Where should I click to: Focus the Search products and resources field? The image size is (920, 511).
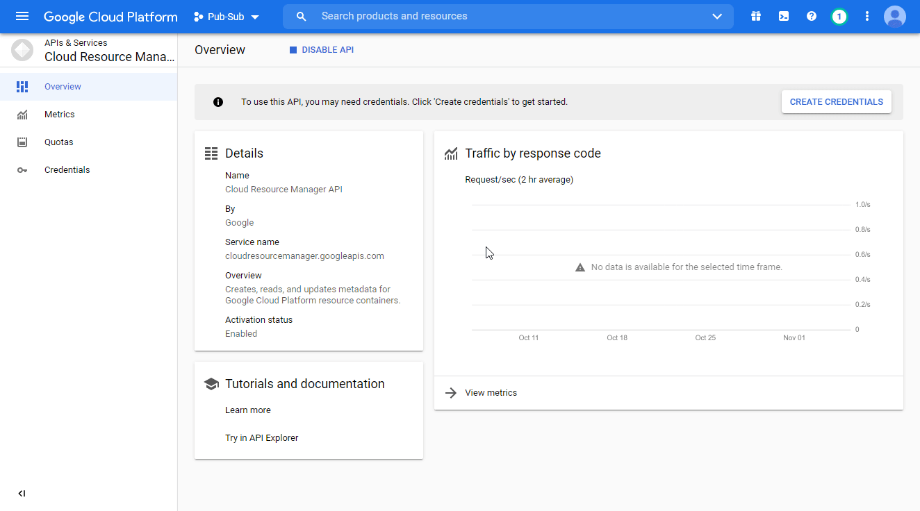click(508, 16)
